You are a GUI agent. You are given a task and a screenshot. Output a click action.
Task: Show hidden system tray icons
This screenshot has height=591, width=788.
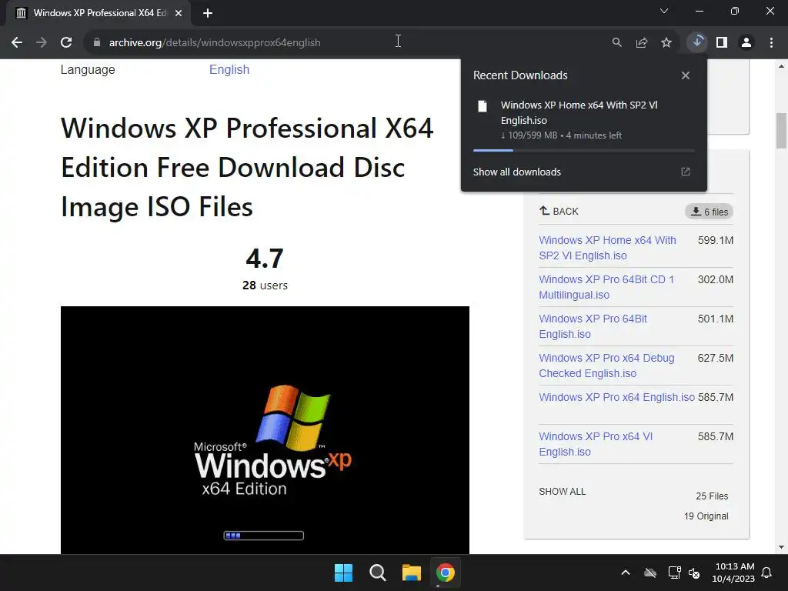626,573
